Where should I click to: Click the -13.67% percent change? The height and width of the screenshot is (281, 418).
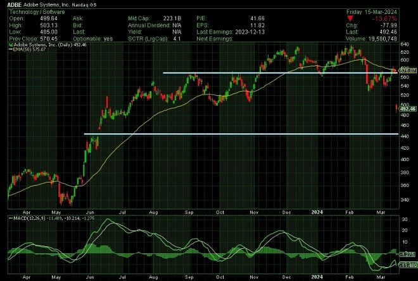click(x=384, y=18)
